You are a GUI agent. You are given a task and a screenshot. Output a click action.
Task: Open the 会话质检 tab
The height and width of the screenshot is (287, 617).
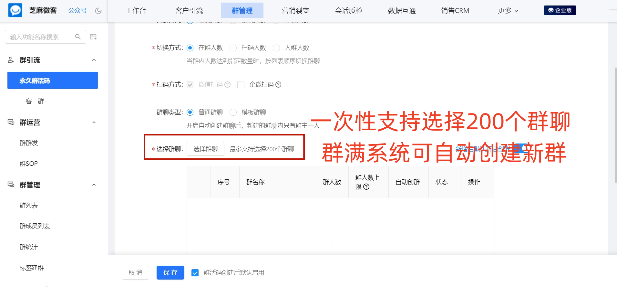pos(349,11)
